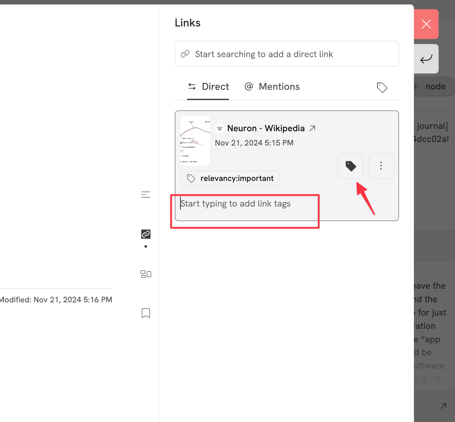Toggle the link tags button on card
Image resolution: width=455 pixels, height=422 pixels.
coord(350,166)
